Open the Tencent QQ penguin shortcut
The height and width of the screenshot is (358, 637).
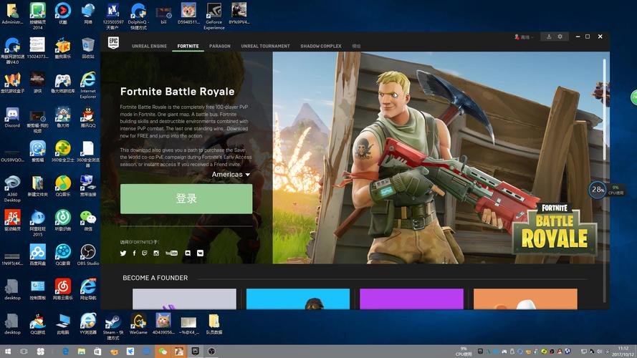click(x=87, y=118)
